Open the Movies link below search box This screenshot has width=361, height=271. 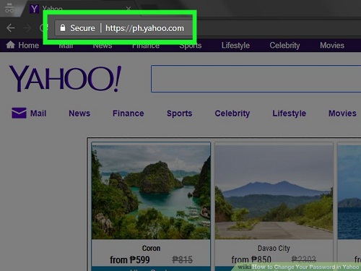(x=342, y=113)
